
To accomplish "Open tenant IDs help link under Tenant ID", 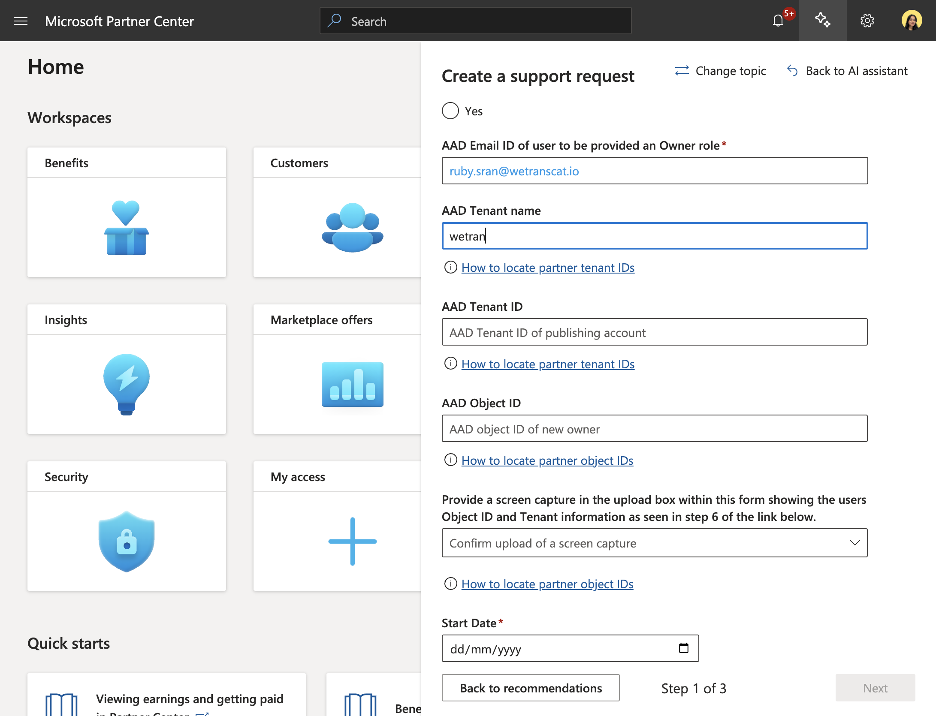I will pyautogui.click(x=548, y=364).
